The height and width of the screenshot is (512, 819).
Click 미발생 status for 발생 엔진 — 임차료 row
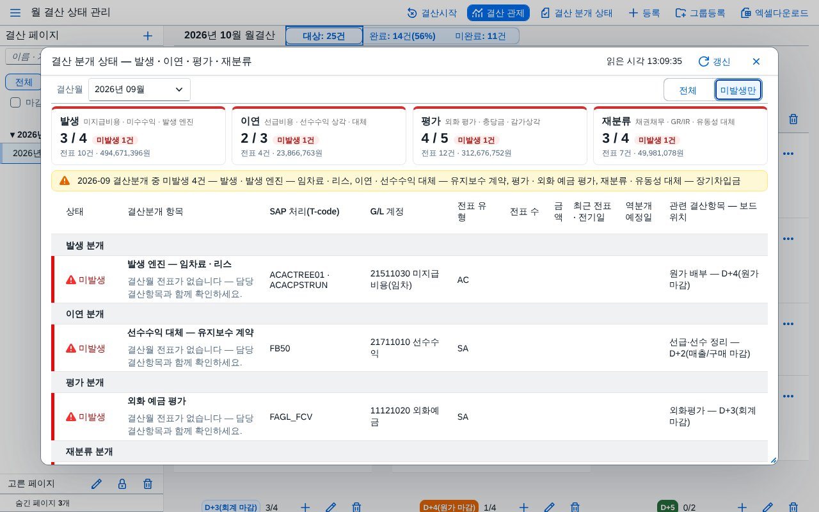pos(86,280)
